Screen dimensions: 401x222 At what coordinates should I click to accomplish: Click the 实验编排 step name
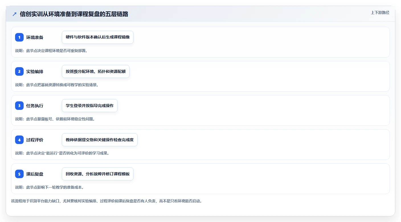click(x=35, y=71)
